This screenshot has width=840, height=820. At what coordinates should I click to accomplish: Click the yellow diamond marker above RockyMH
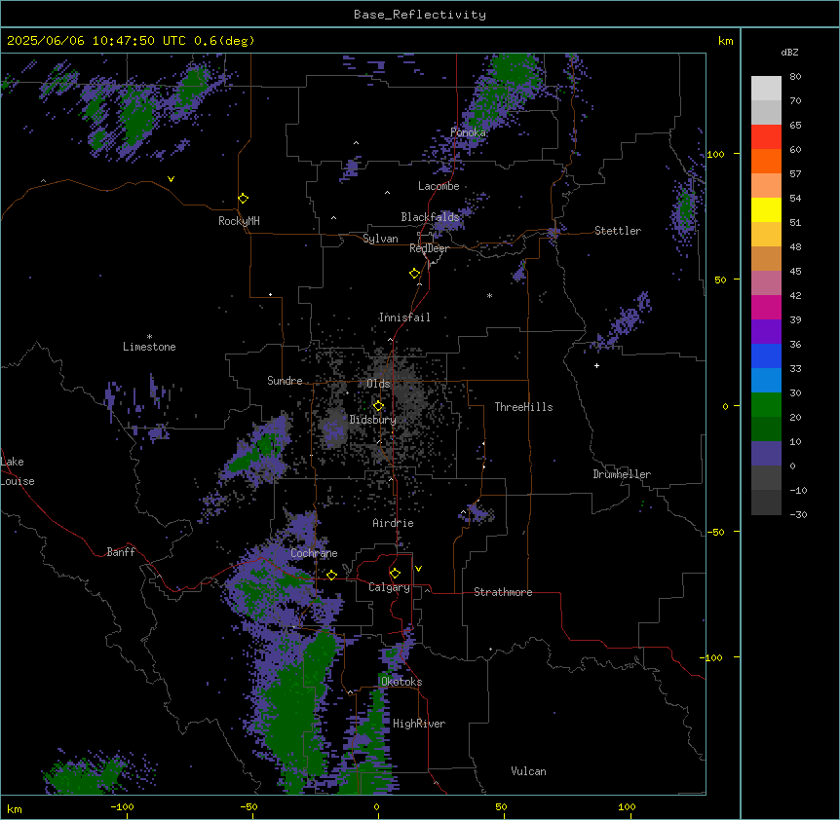pos(243,199)
